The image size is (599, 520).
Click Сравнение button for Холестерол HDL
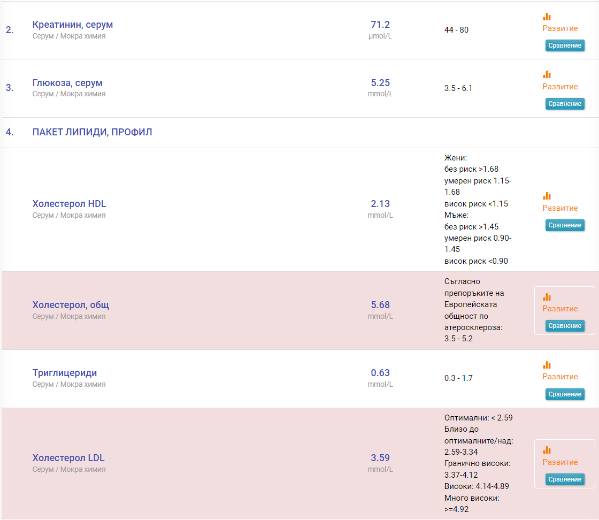point(565,225)
